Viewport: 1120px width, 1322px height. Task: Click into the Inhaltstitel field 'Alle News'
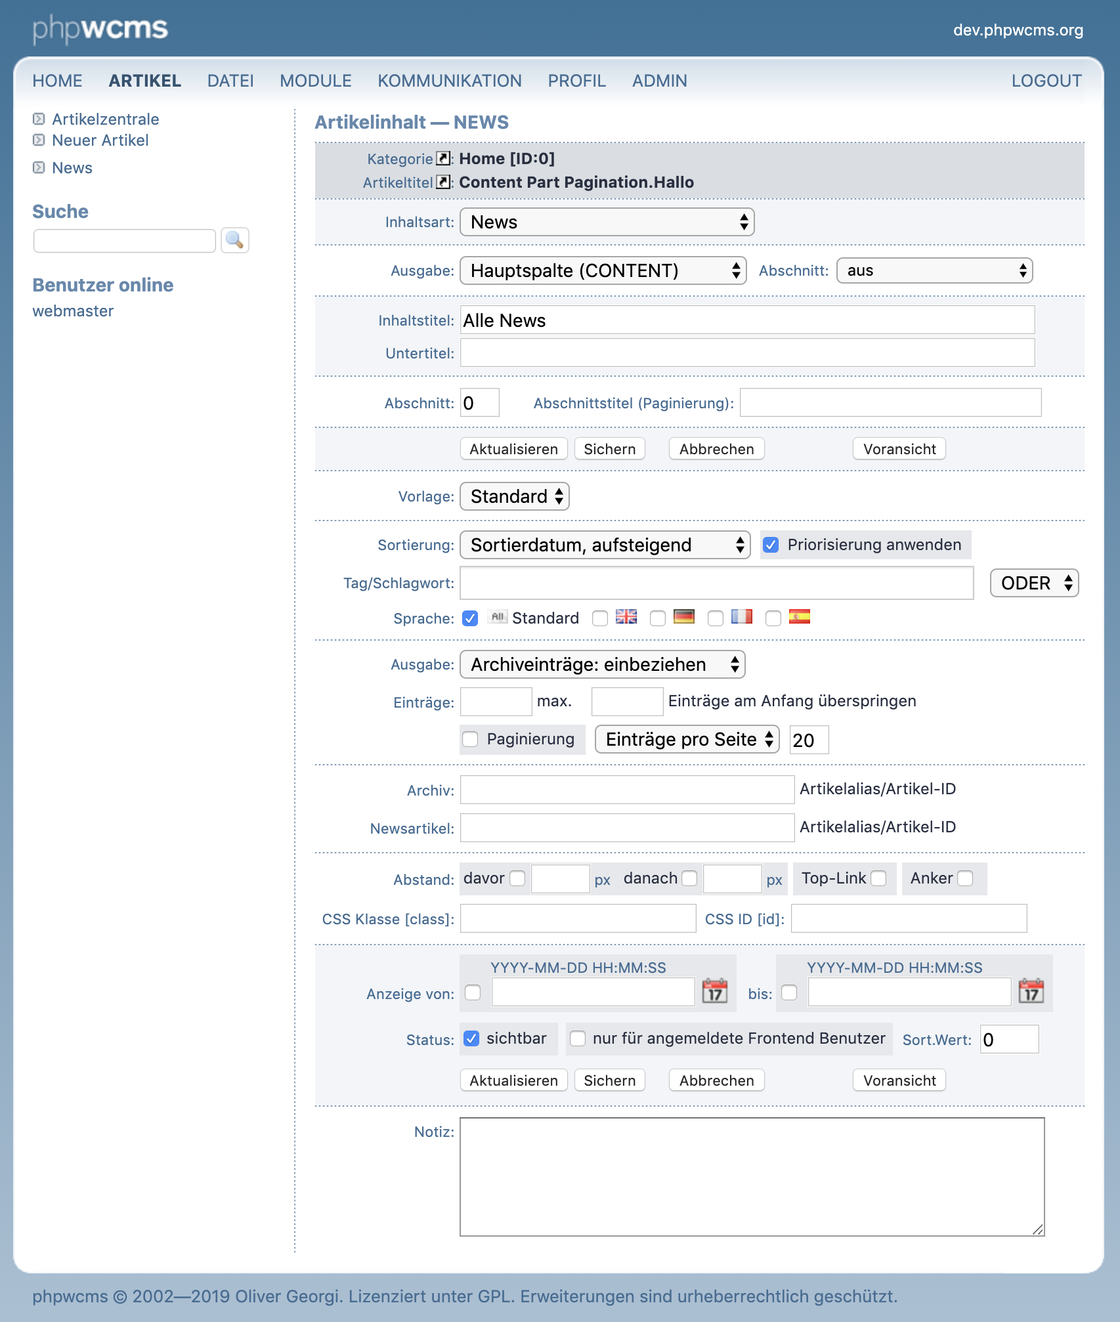point(748,320)
